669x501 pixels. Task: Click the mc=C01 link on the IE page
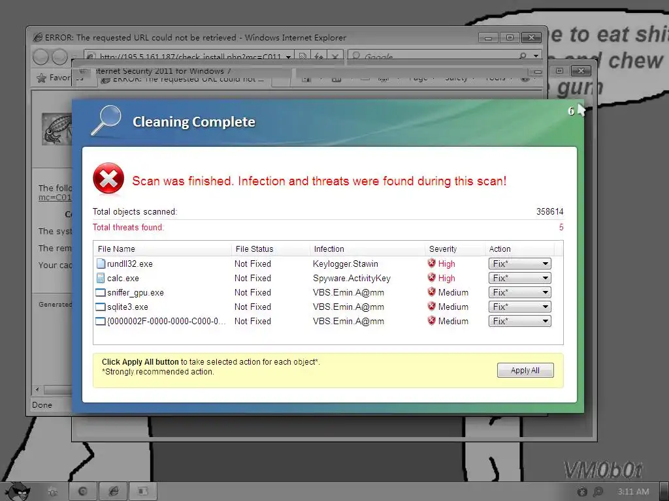click(55, 197)
